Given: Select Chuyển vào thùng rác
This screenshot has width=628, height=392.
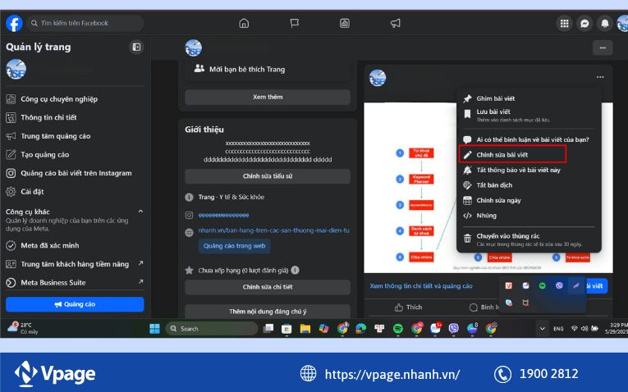Looking at the screenshot, I should tap(529, 239).
